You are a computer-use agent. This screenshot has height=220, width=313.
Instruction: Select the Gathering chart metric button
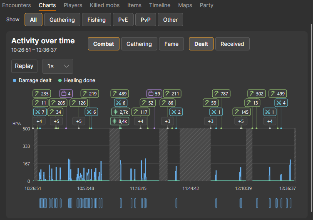[139, 44]
